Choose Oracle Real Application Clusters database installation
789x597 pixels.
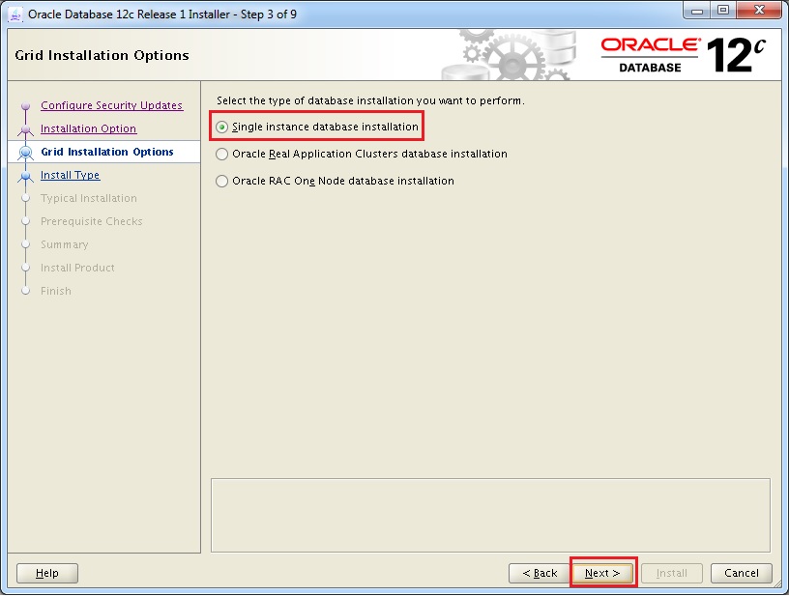coord(223,154)
